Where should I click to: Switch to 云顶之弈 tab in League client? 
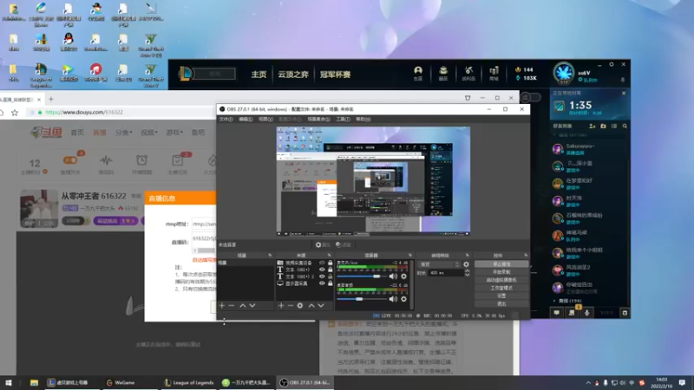pos(293,75)
